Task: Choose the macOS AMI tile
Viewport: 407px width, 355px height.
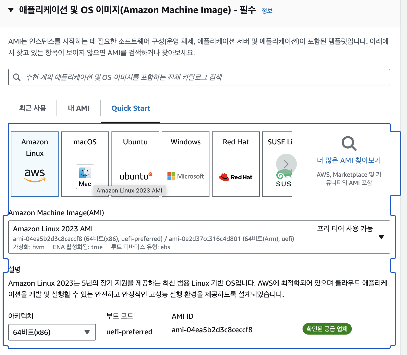Action: point(85,164)
